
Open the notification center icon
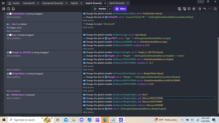tap(214, 120)
